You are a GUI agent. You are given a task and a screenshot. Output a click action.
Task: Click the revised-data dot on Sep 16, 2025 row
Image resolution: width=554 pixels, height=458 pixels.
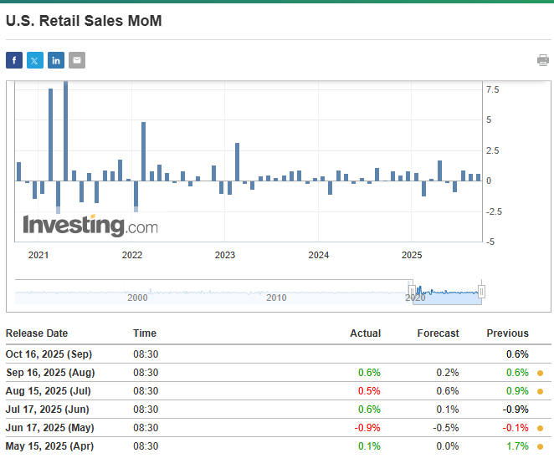tap(541, 373)
